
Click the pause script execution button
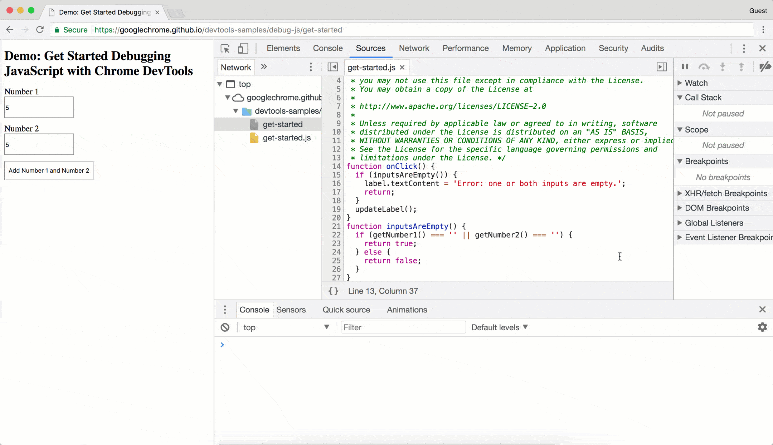685,67
